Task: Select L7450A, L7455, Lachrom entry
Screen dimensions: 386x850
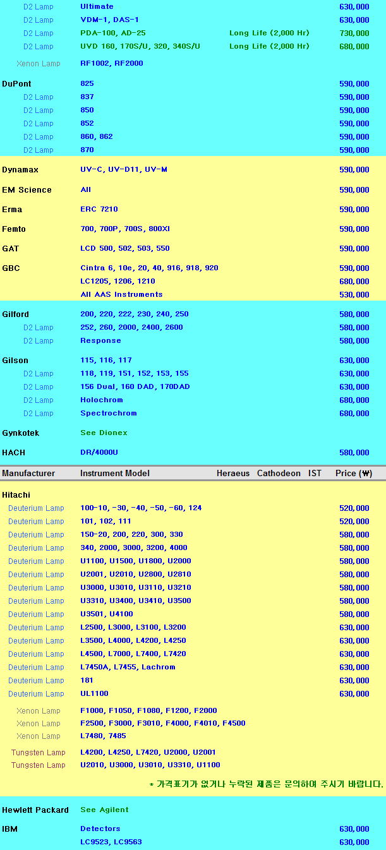Action: (x=128, y=667)
